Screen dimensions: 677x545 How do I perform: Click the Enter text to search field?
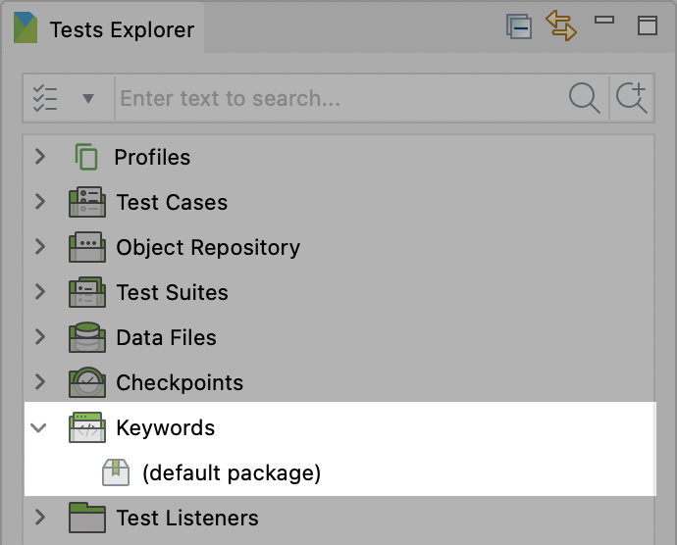pyautogui.click(x=338, y=98)
